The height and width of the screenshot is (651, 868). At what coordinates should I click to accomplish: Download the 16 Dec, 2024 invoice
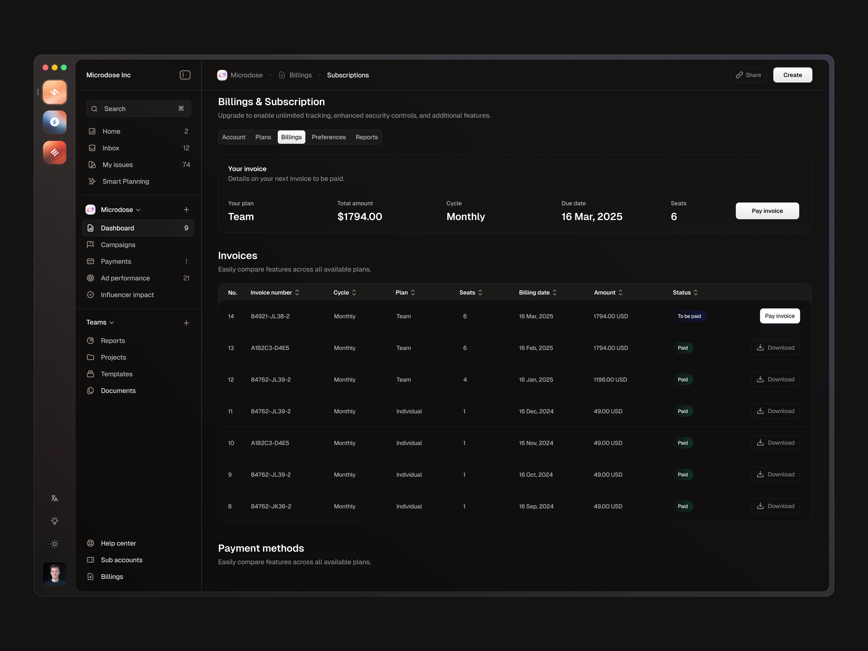[776, 411]
